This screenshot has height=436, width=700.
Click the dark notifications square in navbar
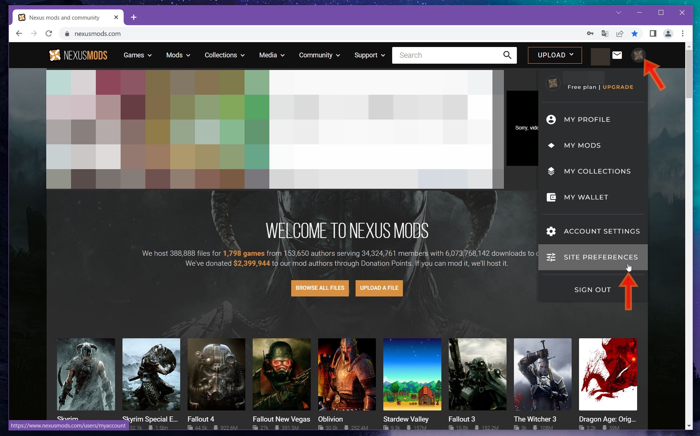pos(600,57)
